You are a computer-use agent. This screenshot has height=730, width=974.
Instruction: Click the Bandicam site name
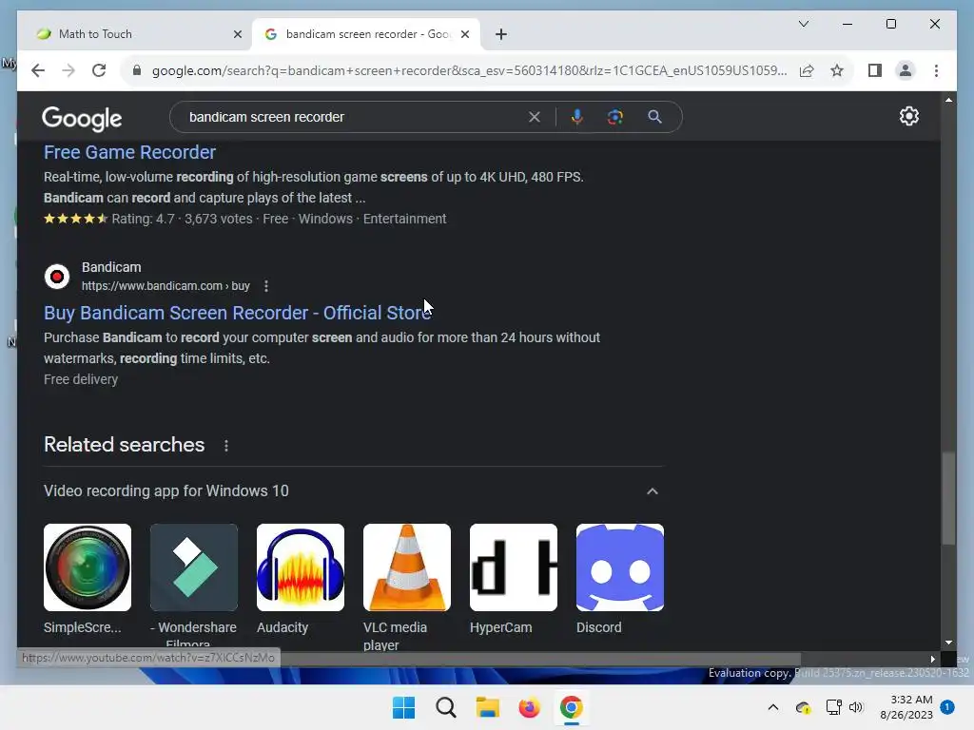(112, 267)
